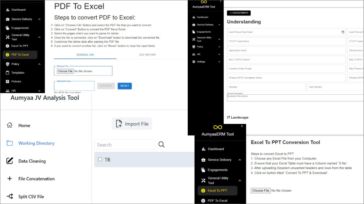Select the File Concatenation plus icon

click(10, 179)
